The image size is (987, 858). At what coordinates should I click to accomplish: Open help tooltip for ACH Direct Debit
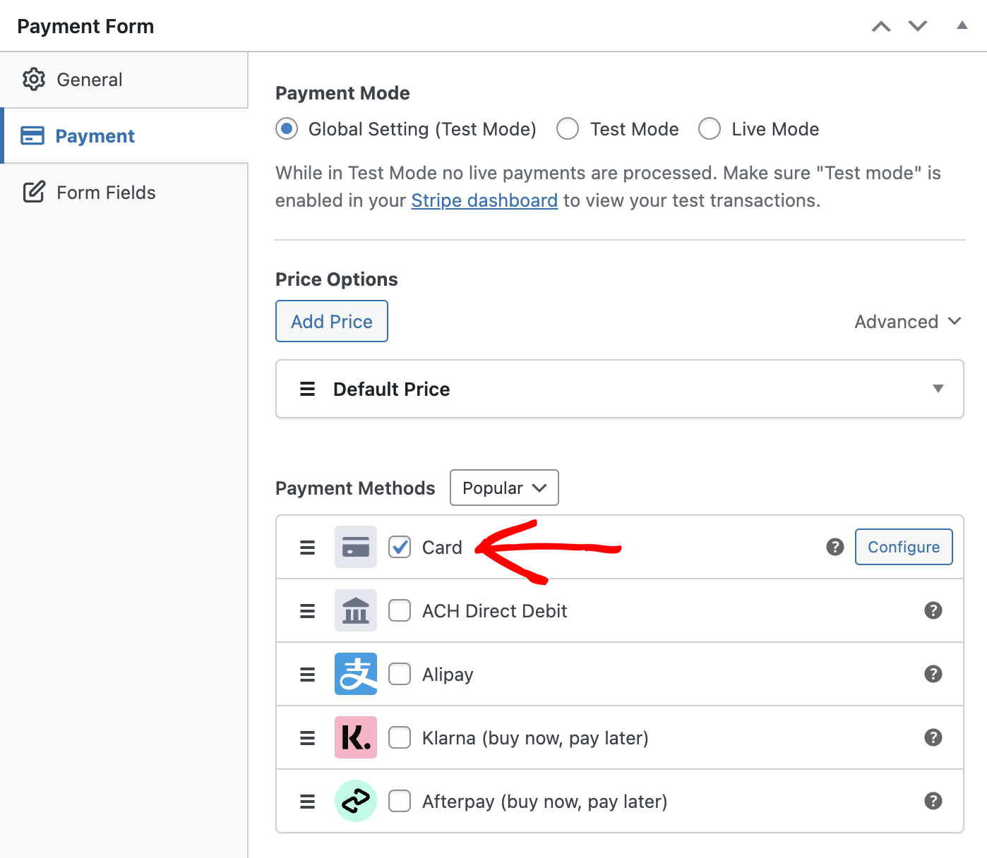[x=933, y=610]
